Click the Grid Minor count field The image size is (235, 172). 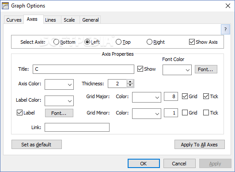[171, 113]
